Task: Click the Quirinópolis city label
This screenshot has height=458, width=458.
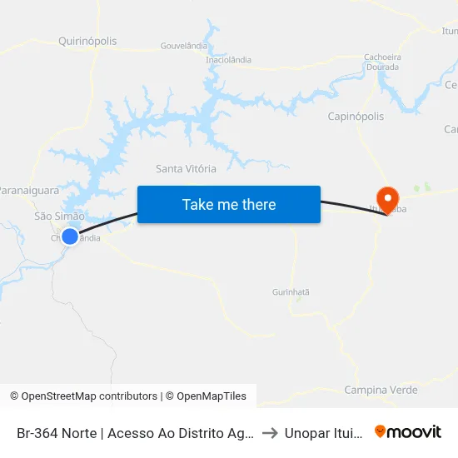Action: click(87, 41)
